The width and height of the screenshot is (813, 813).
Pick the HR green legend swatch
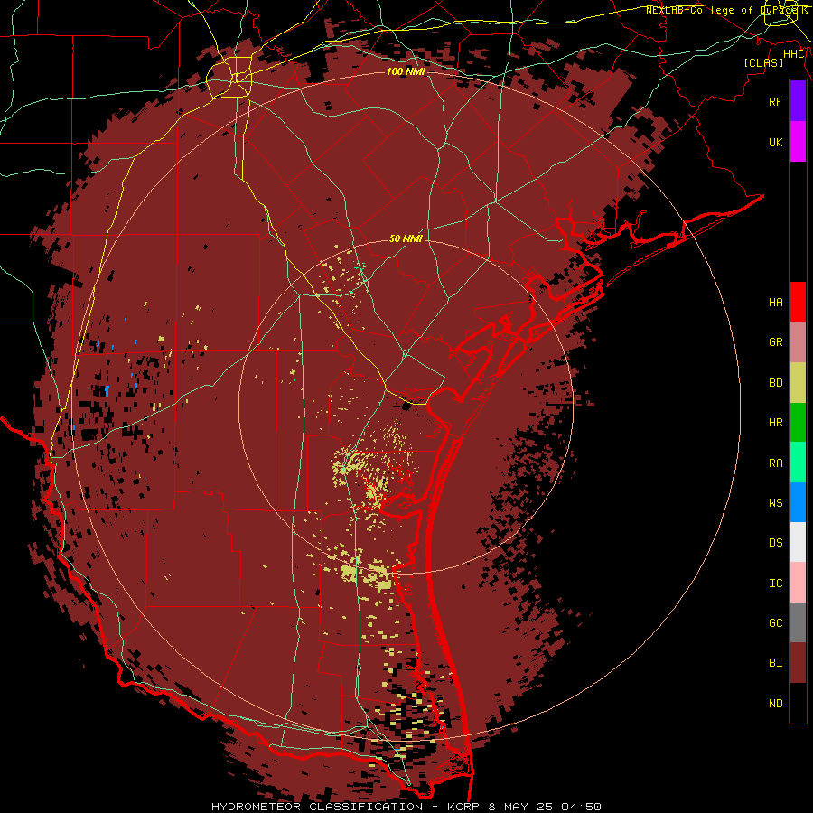tap(798, 423)
